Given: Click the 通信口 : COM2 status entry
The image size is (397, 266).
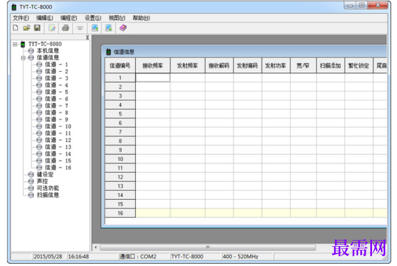Looking at the screenshot, I should (138, 256).
